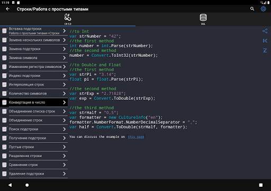
Task: Click document icon of 'Замена символа'
Action: pyautogui.click(x=4, y=58)
